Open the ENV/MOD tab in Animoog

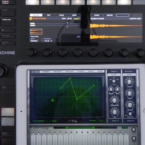click(x=58, y=71)
